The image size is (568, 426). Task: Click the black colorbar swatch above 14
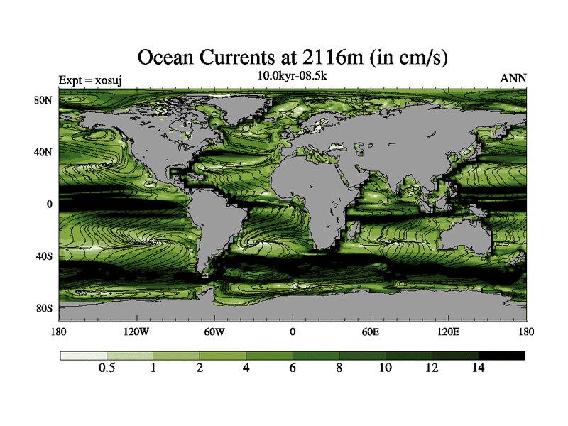501,355
